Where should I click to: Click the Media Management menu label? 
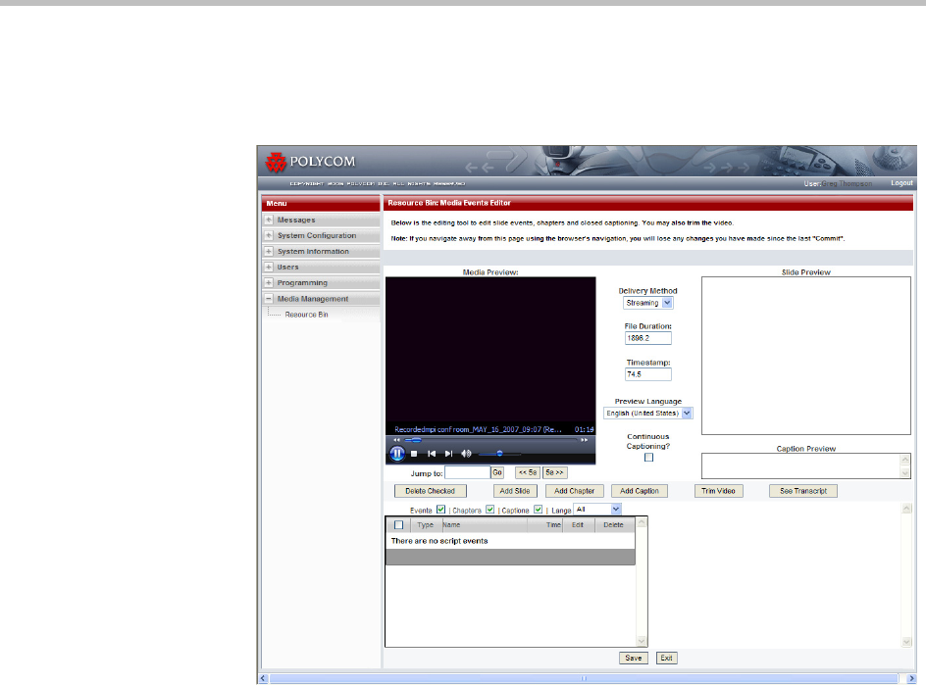pos(312,299)
